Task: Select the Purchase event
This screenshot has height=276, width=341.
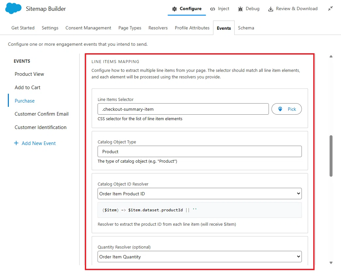Action: tap(24, 101)
